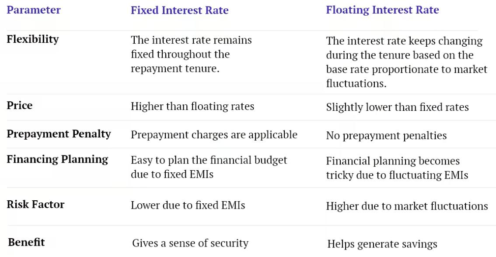Select the 'Prepayment Penalty' row label

click(59, 134)
